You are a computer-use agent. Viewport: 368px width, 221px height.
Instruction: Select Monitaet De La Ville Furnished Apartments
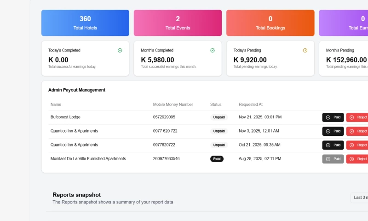pos(88,158)
